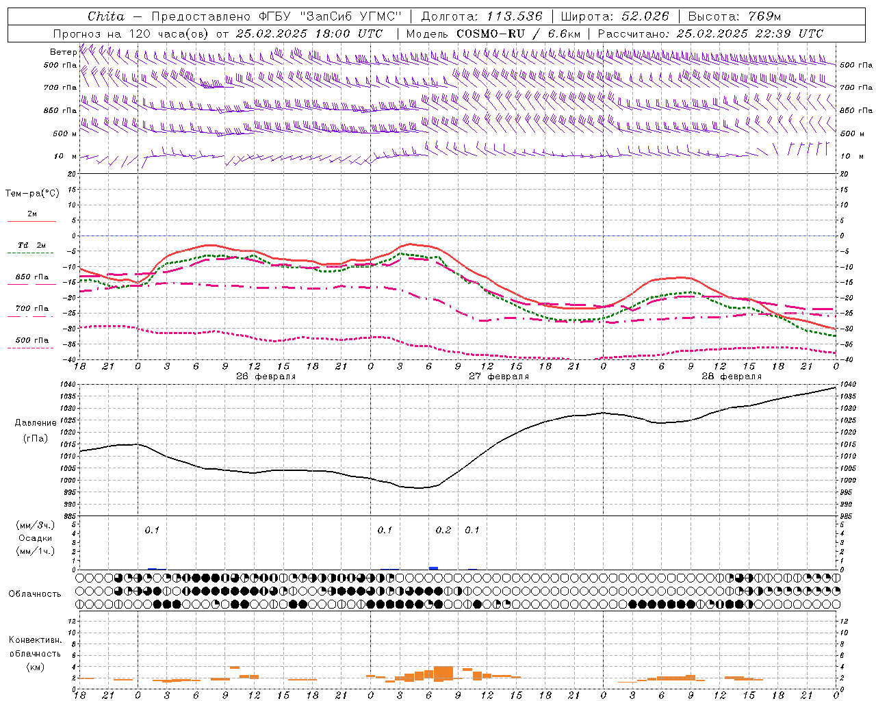Click the "500 гПа" temperature legend entry
The height and width of the screenshot is (701, 876).
(32, 340)
